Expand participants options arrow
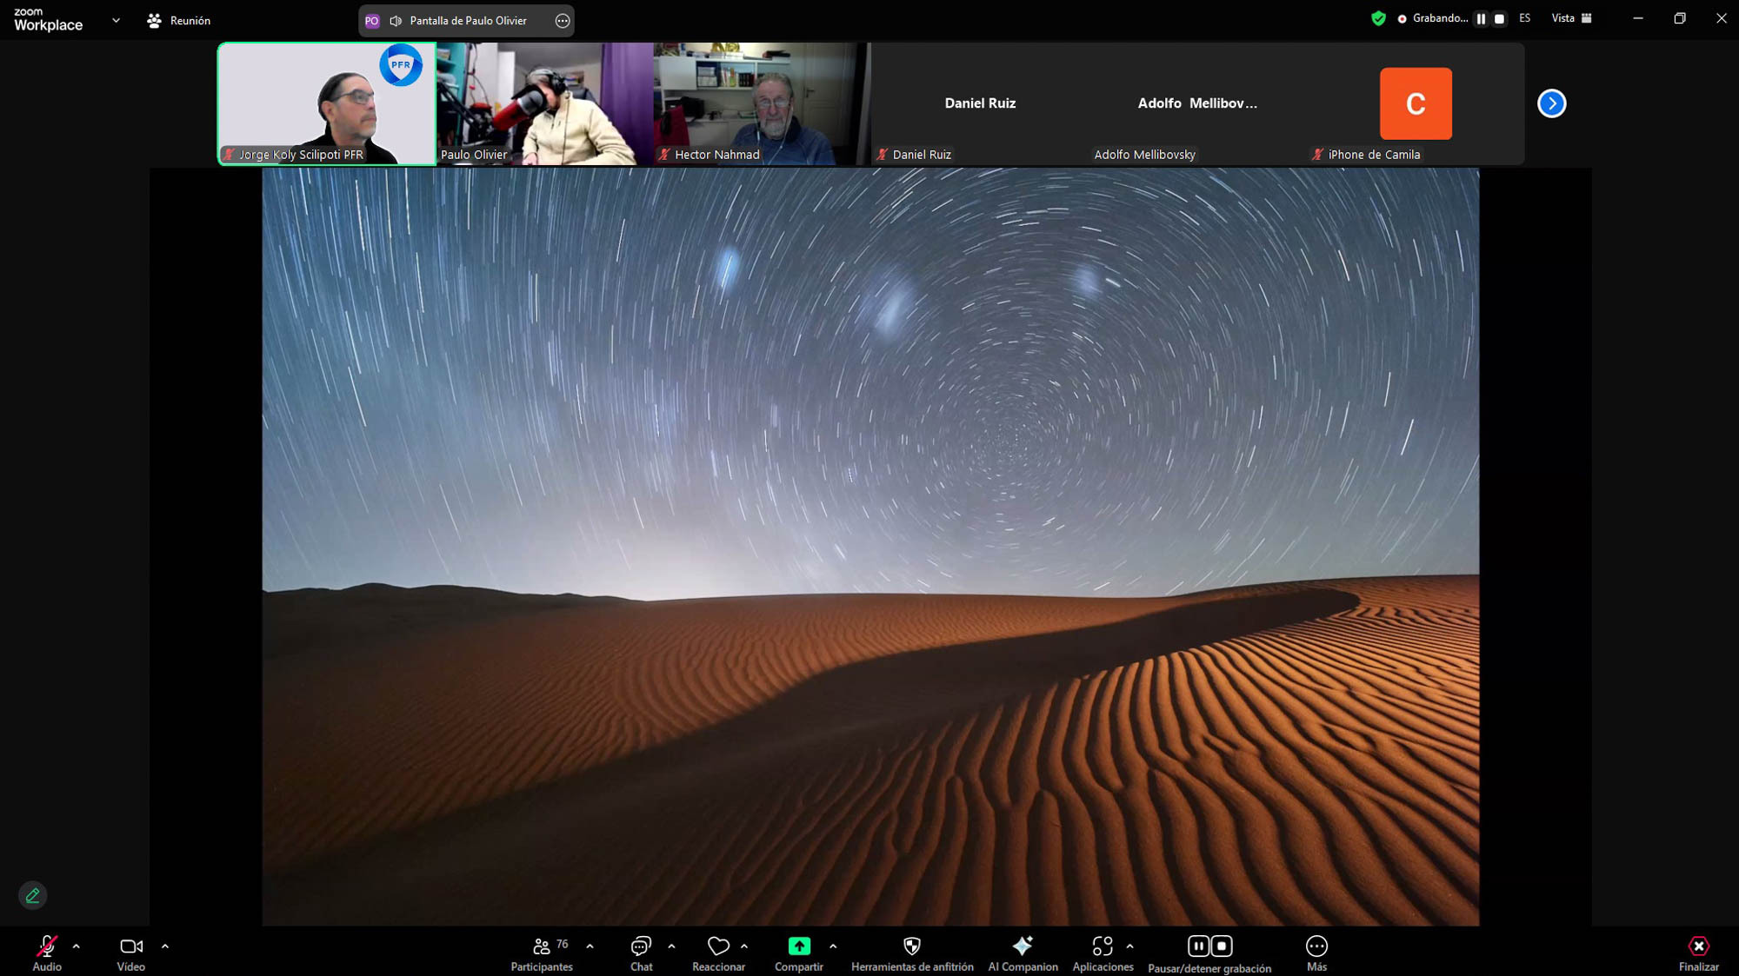Image resolution: width=1739 pixels, height=976 pixels. [590, 946]
